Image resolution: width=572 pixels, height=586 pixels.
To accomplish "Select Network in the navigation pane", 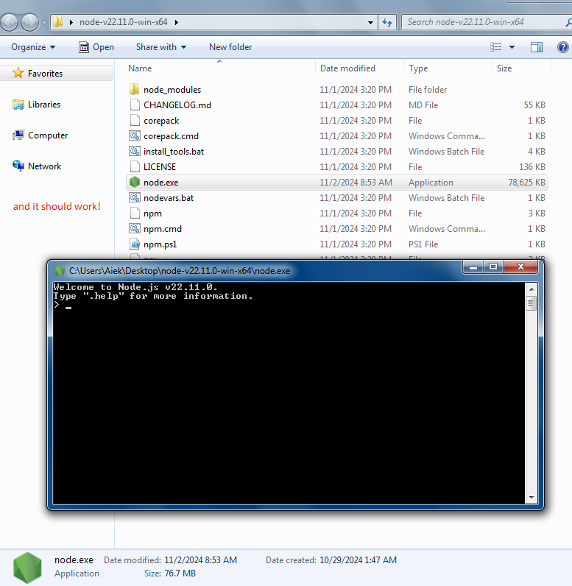I will click(44, 166).
